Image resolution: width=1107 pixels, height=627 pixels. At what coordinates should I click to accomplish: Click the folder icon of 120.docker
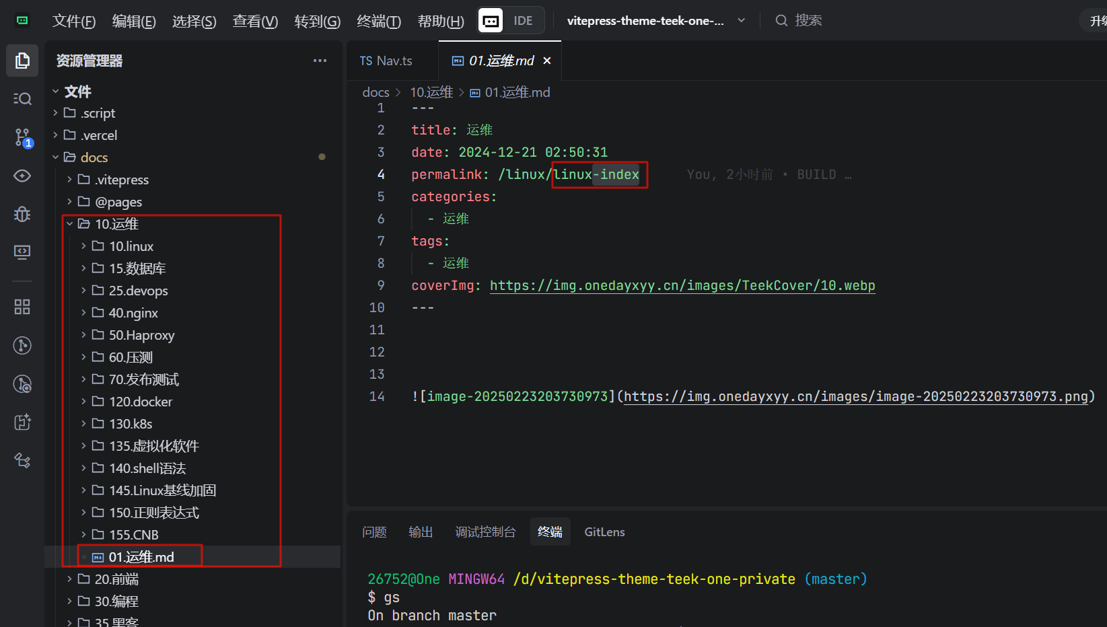click(x=98, y=402)
